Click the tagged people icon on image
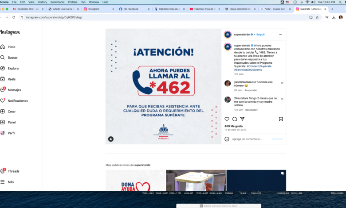 tap(111, 139)
